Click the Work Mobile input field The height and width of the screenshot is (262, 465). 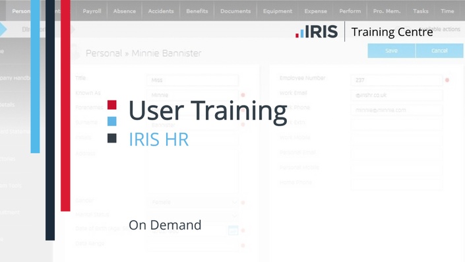point(396,140)
